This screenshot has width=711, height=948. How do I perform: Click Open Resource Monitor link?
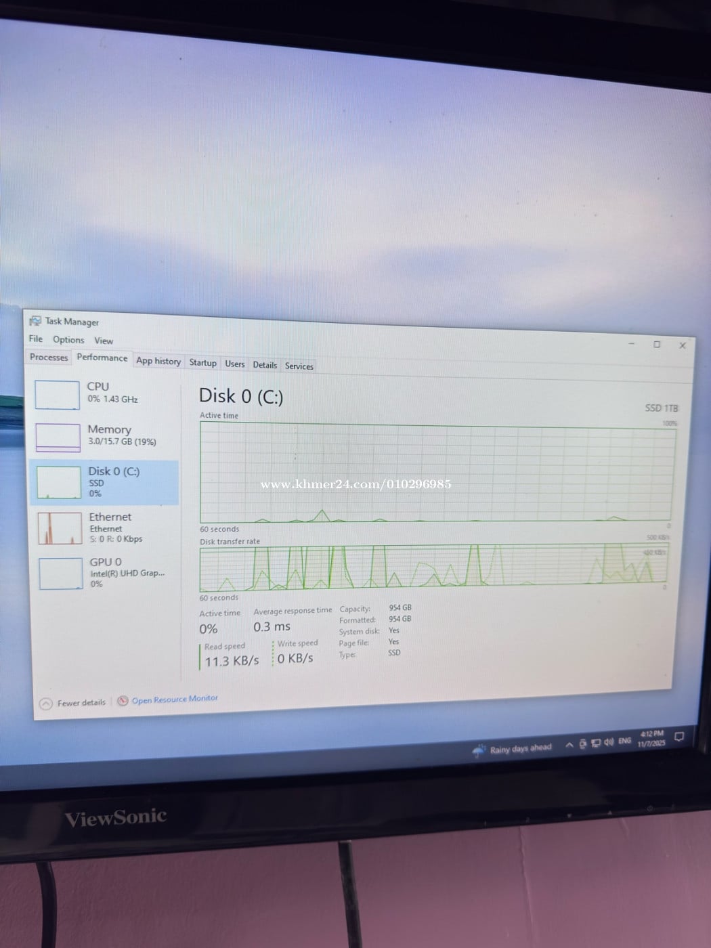[x=175, y=699]
